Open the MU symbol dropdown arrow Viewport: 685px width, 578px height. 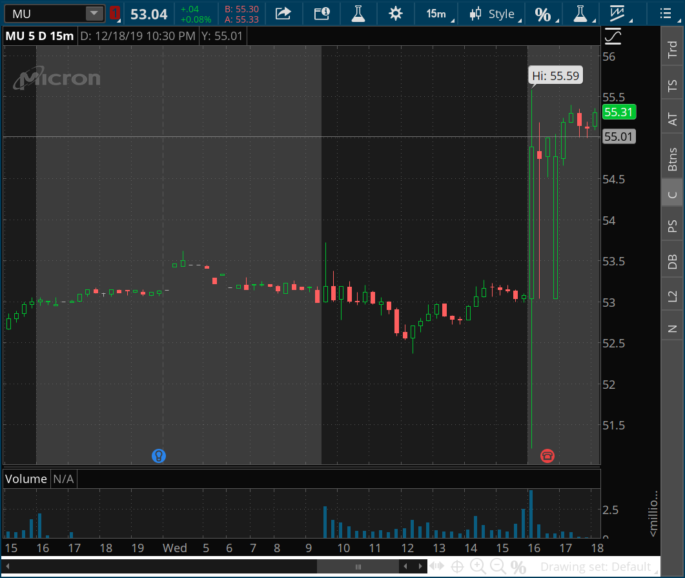[x=94, y=14]
